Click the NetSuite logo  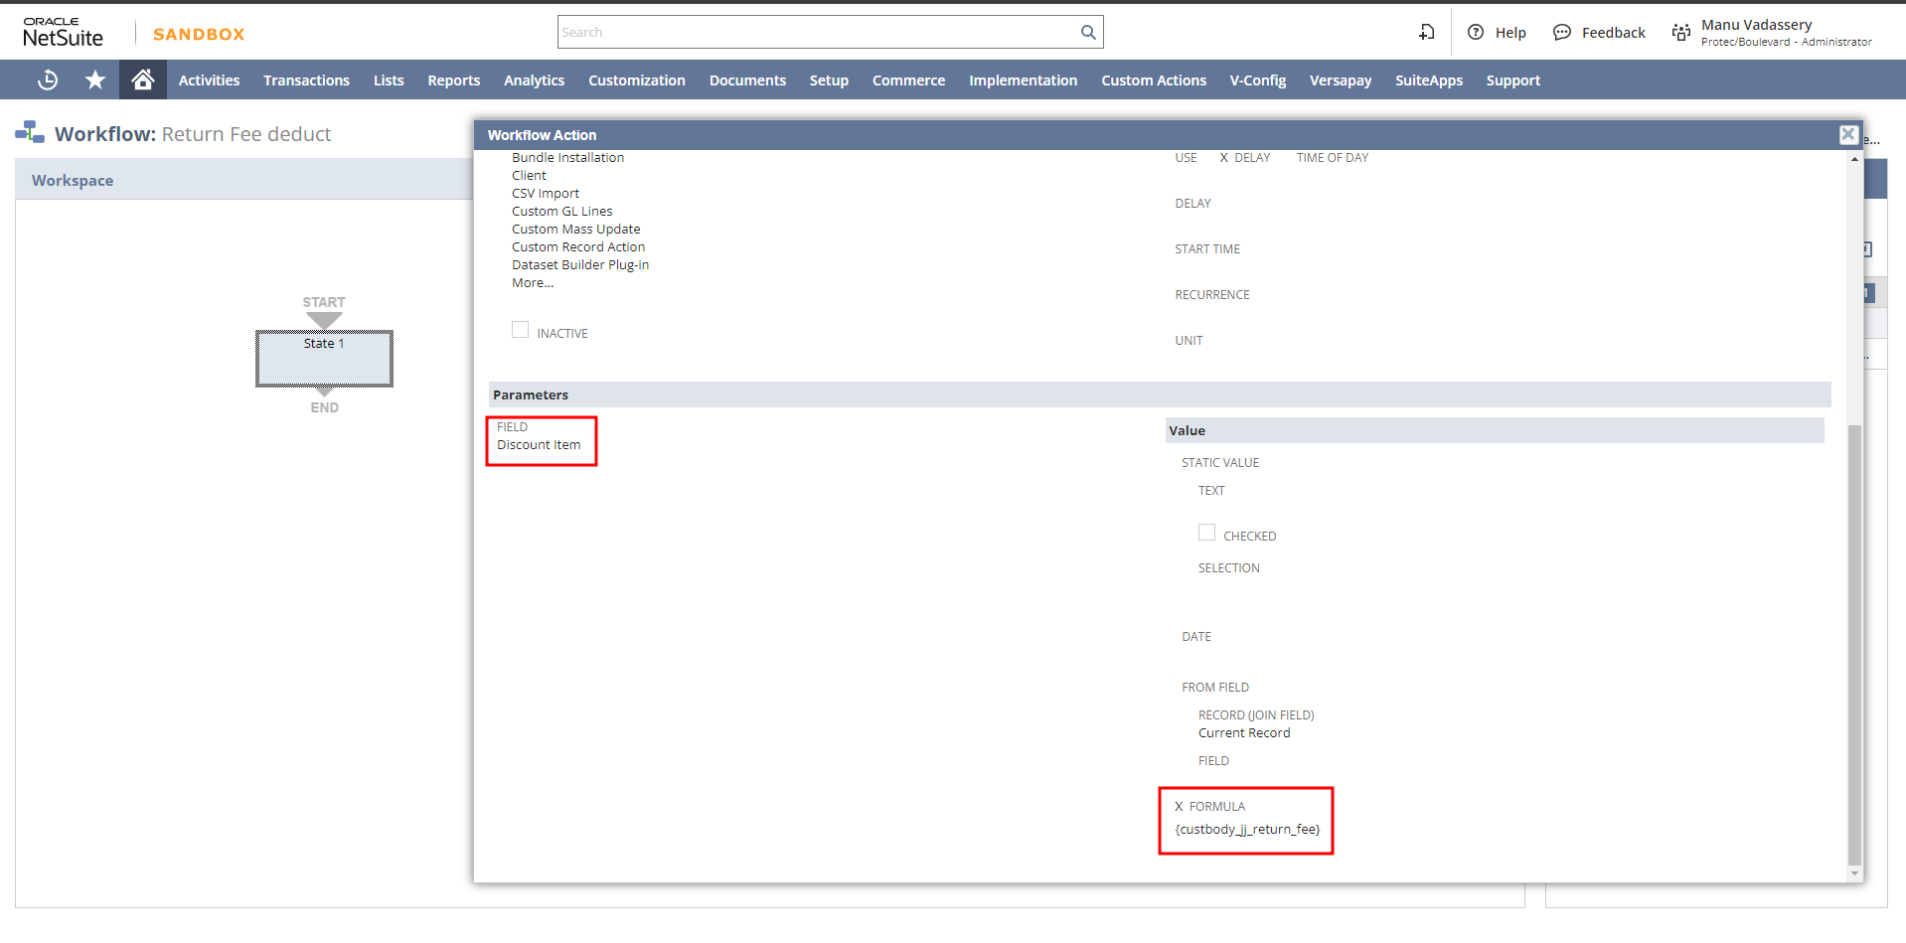[x=63, y=33]
